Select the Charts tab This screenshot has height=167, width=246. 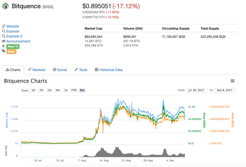[13, 70]
